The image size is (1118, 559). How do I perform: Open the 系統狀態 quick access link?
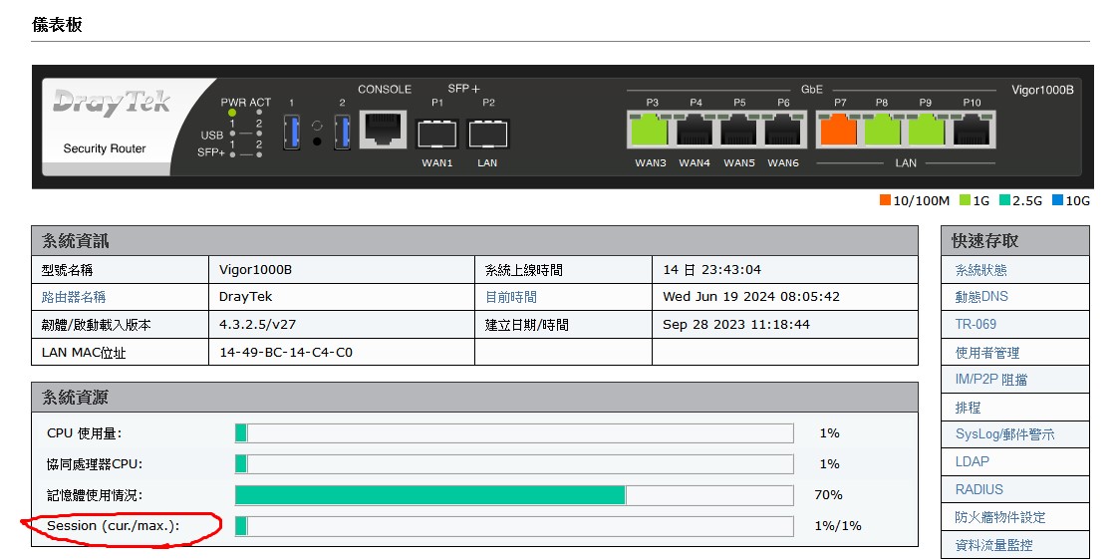point(980,270)
